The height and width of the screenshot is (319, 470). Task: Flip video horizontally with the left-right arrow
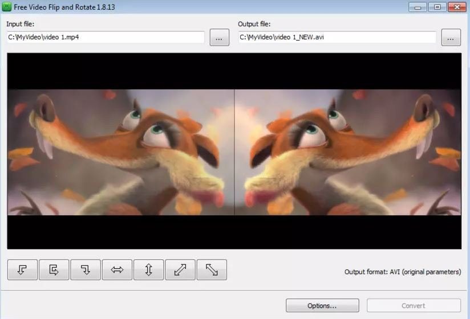117,269
